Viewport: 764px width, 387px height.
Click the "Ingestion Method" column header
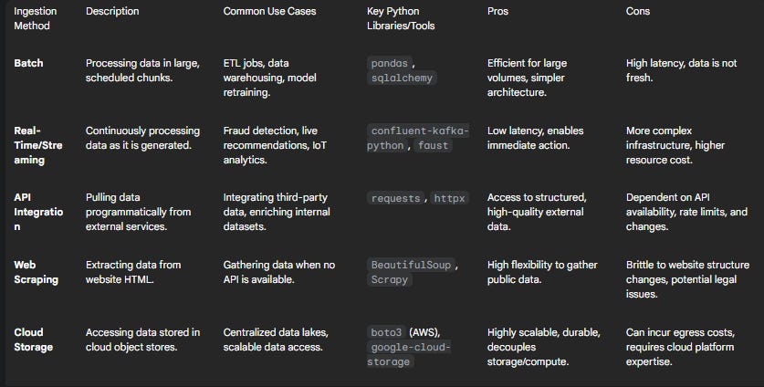tap(37, 18)
